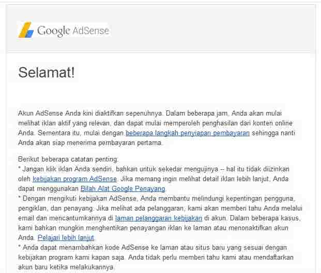Screen dimensions: 321x273
Task: Click the 'Selamat!' heading text
Action: (x=47, y=72)
